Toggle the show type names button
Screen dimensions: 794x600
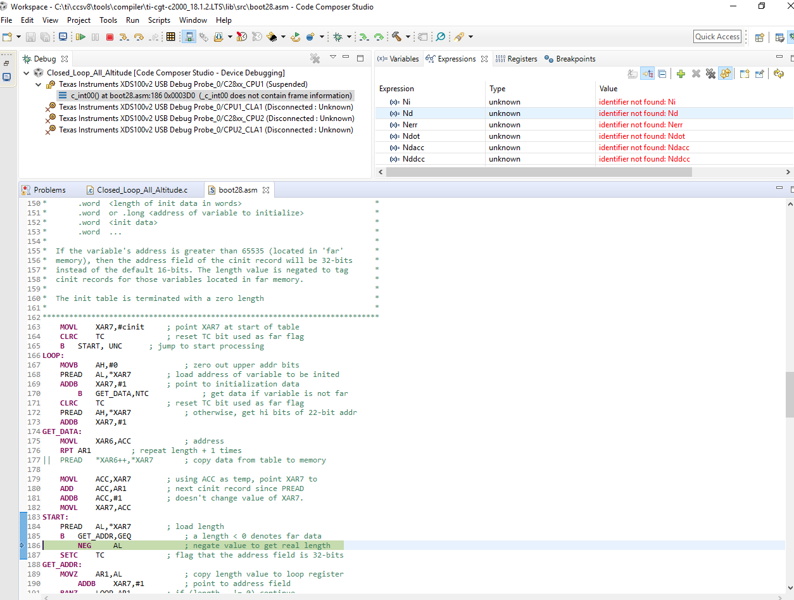(633, 74)
